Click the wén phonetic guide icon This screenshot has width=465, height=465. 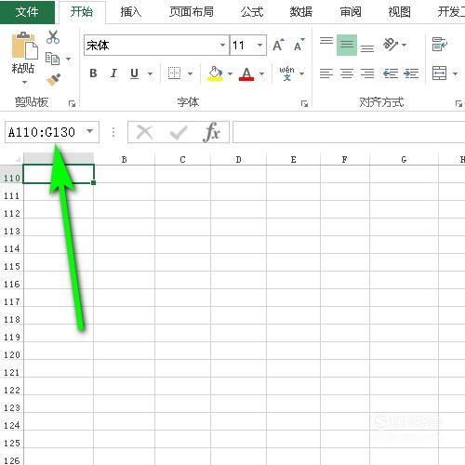point(286,73)
